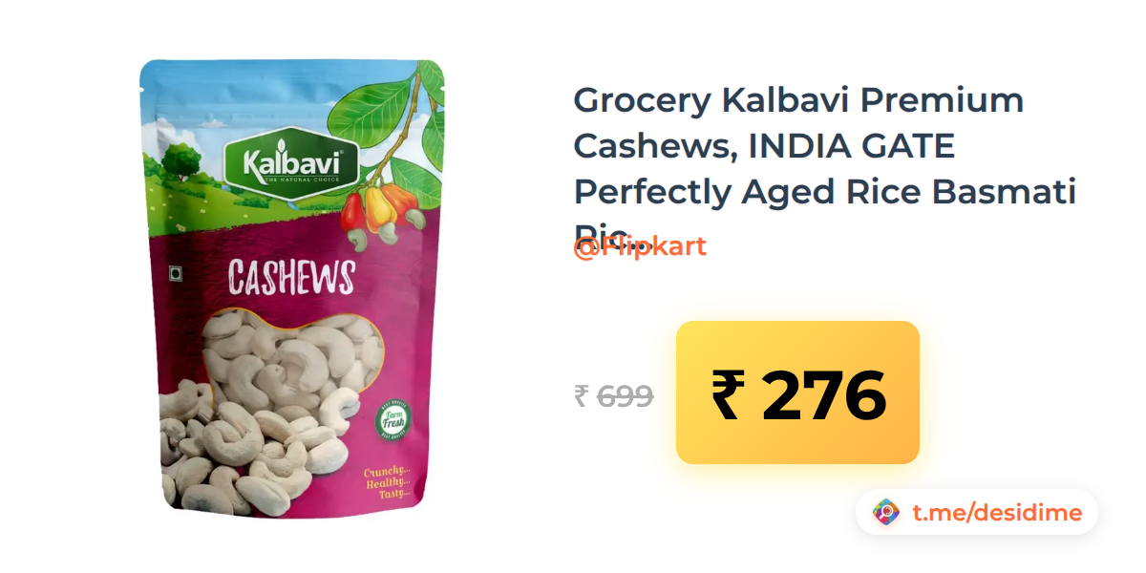Open the t.me/desidime link
The width and height of the screenshot is (1146, 573).
pos(996,513)
